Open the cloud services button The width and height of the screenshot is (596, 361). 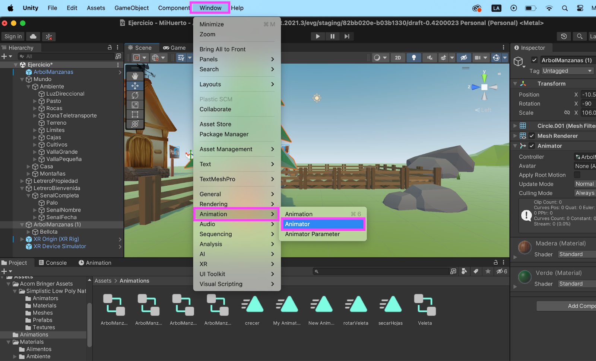[33, 36]
